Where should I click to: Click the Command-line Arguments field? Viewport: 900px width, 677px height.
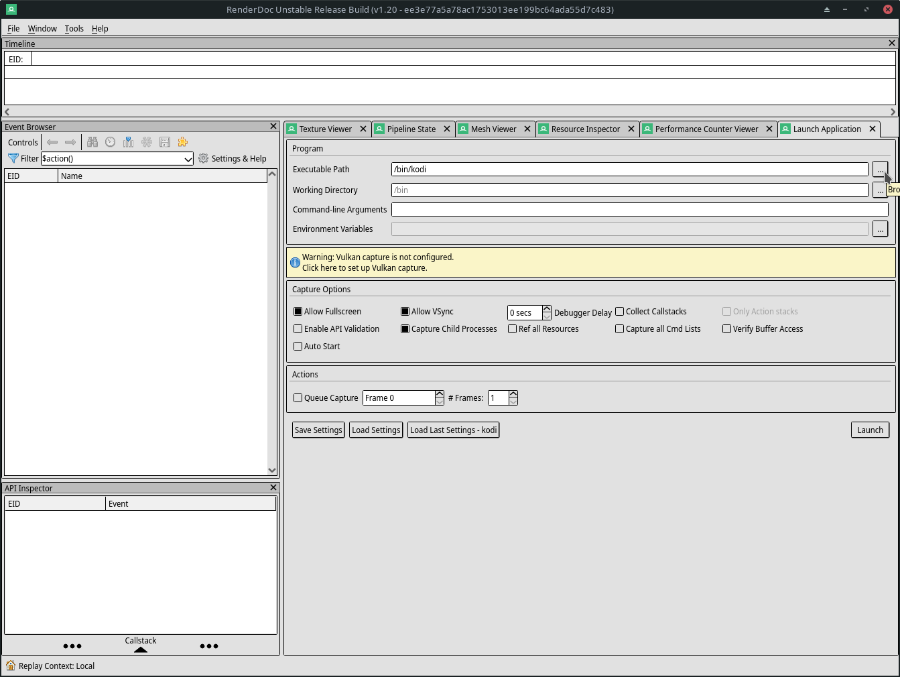point(639,210)
